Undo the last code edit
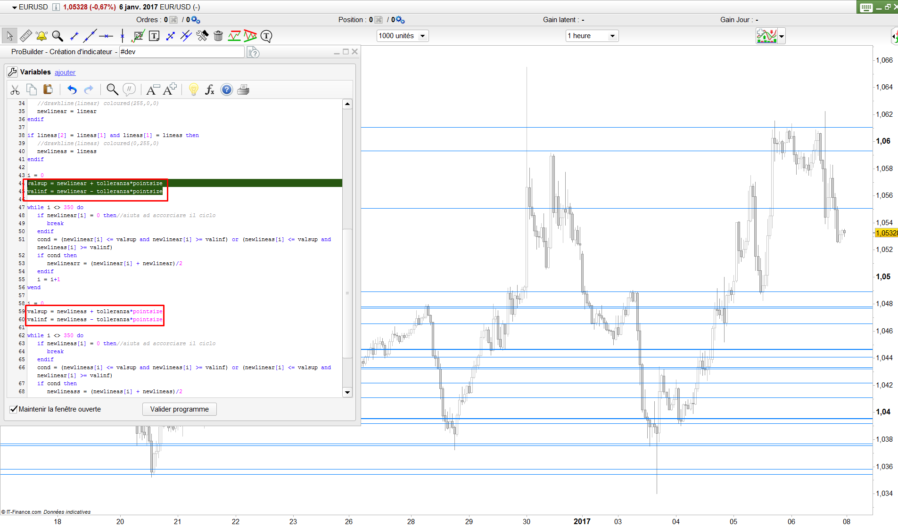This screenshot has width=898, height=526. pos(72,89)
